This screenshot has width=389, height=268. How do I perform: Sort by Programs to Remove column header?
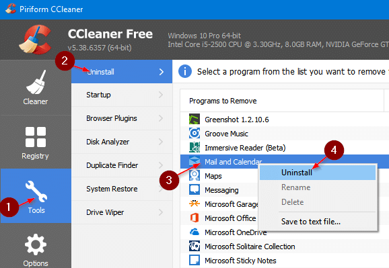[x=282, y=101]
